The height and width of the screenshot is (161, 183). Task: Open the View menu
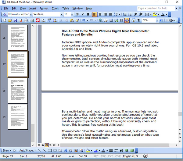(23, 9)
